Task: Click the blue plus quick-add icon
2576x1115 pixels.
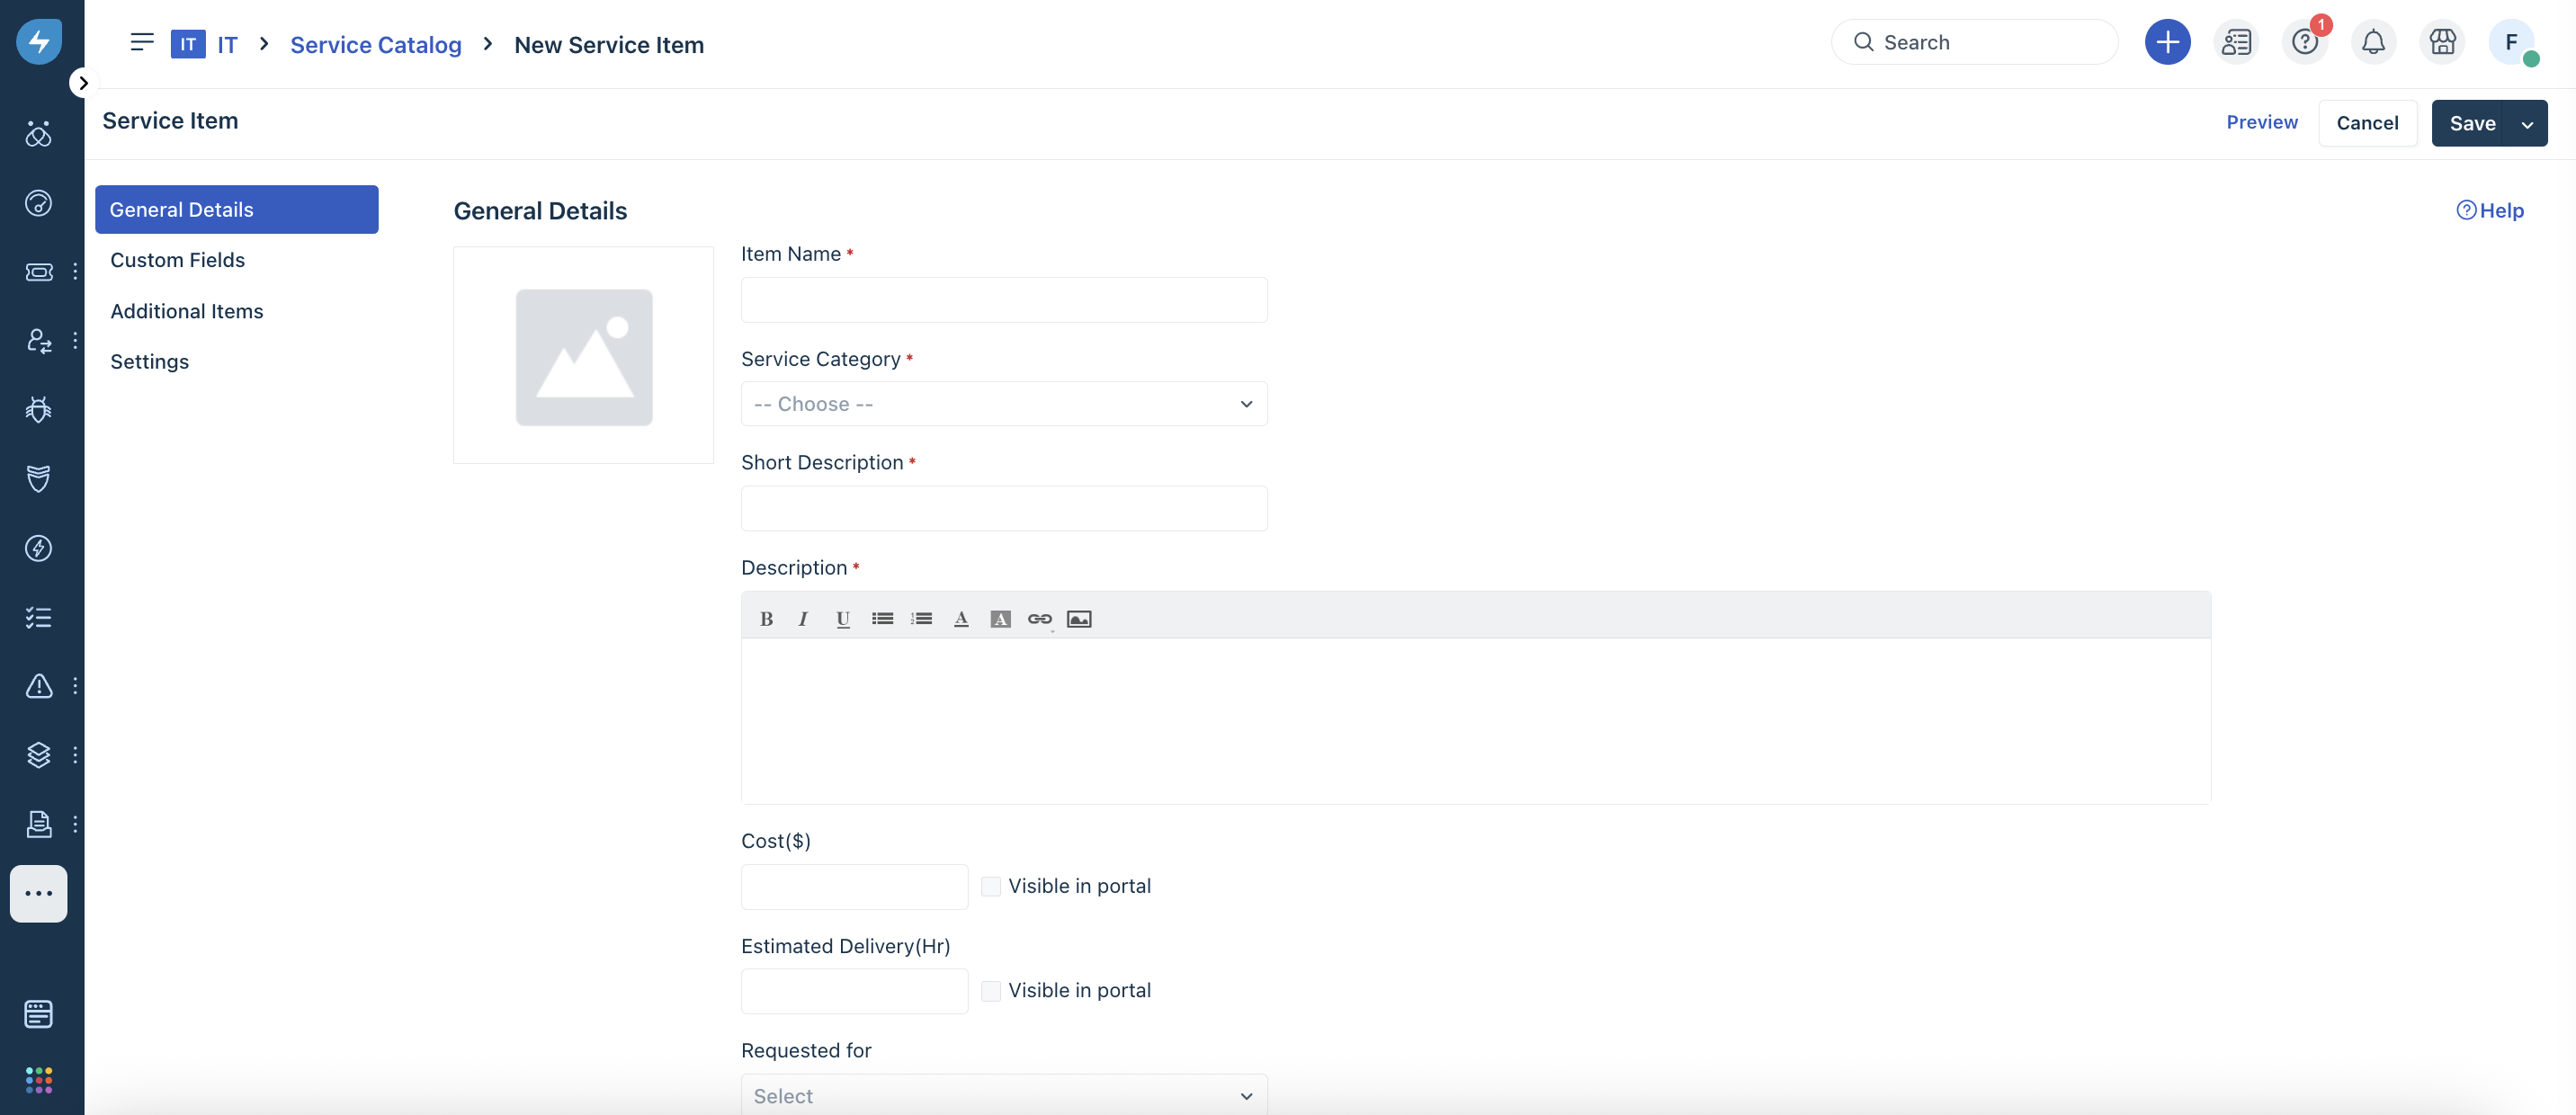Action: pos(2167,42)
